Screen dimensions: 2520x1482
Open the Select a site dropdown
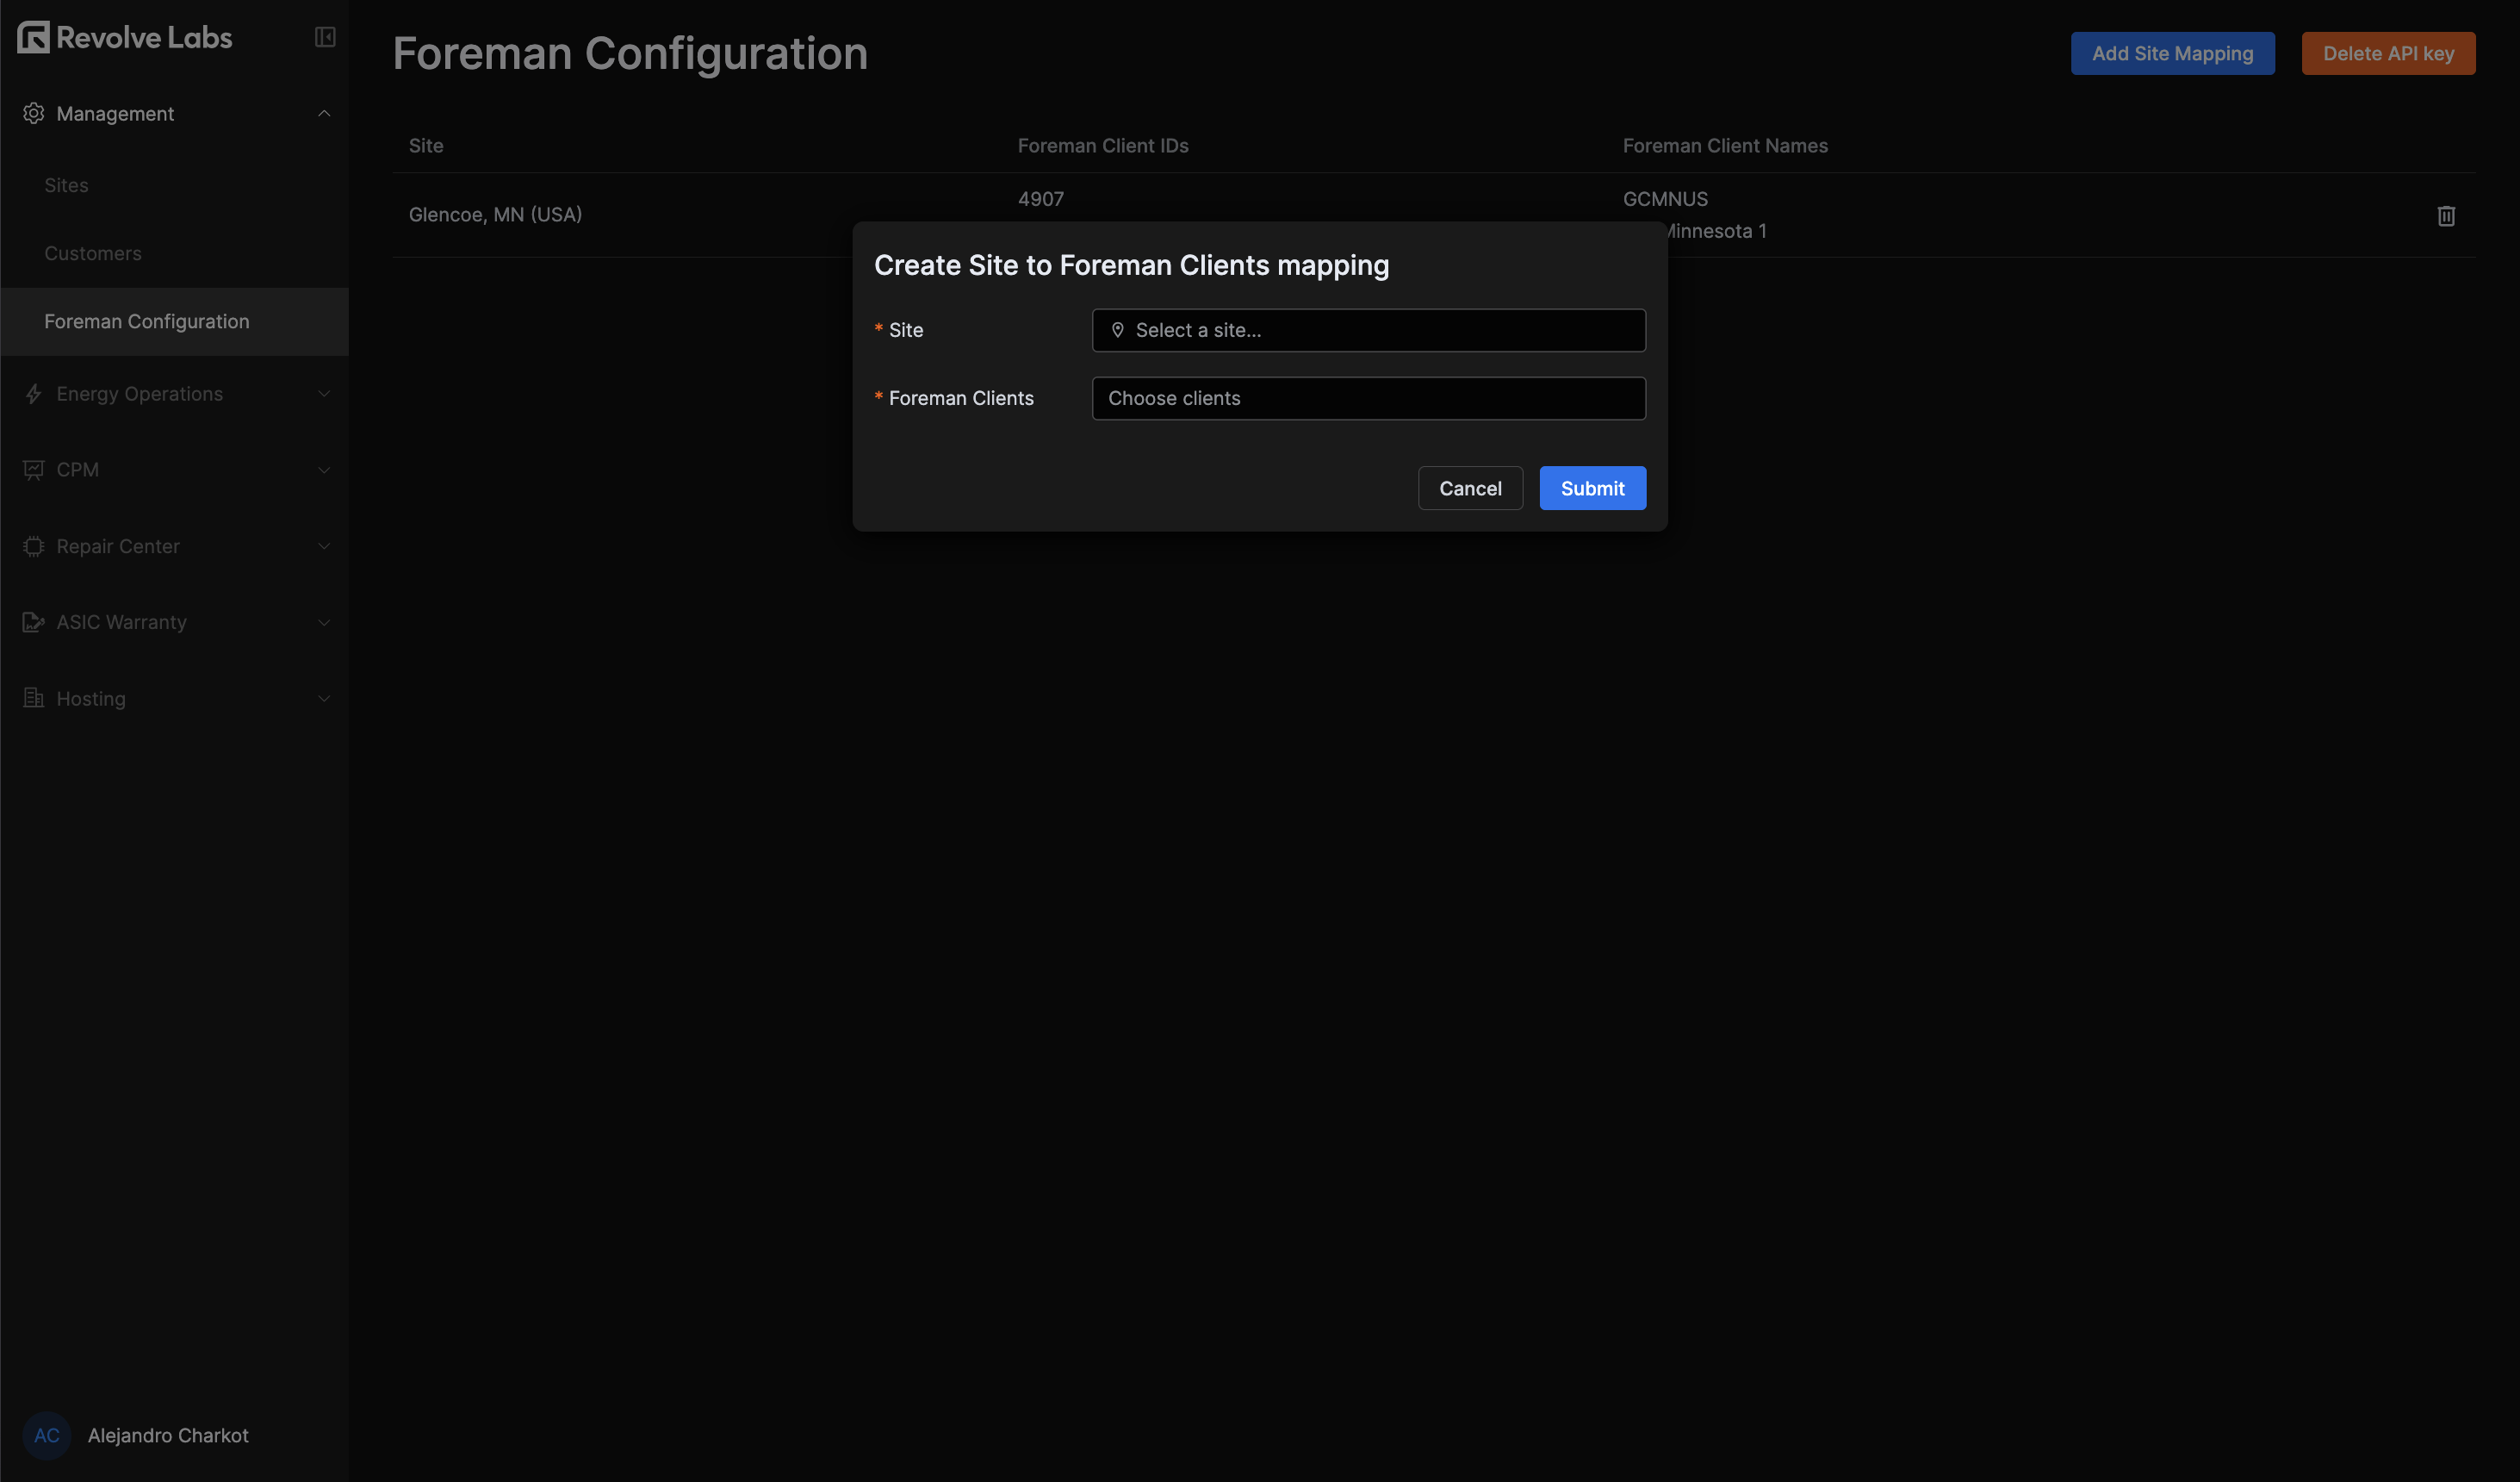pos(1368,330)
